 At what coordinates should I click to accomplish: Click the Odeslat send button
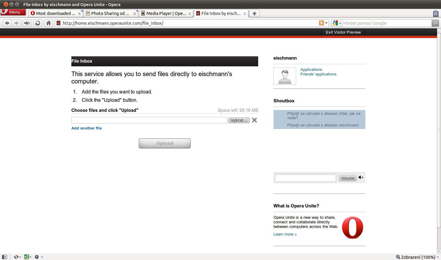[x=348, y=178]
